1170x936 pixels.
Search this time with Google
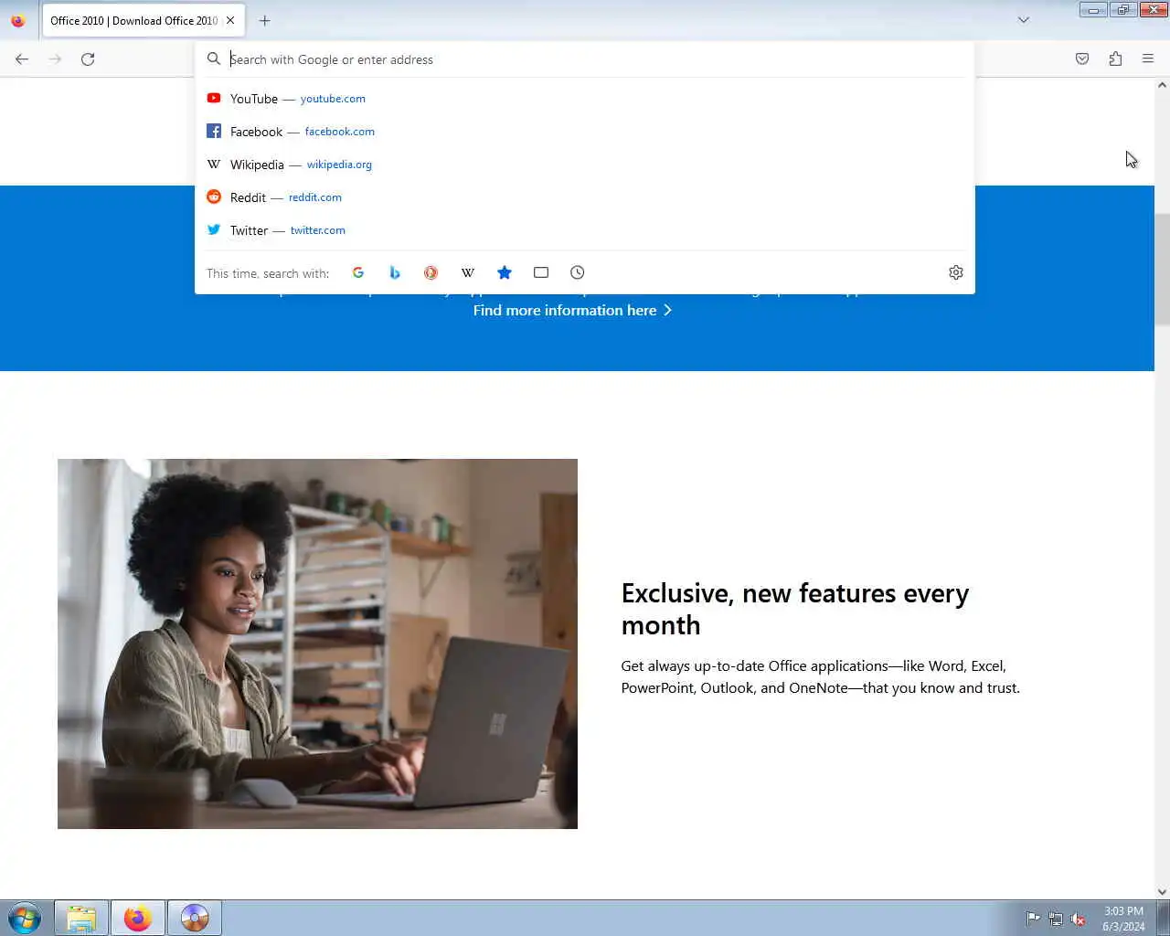point(358,272)
